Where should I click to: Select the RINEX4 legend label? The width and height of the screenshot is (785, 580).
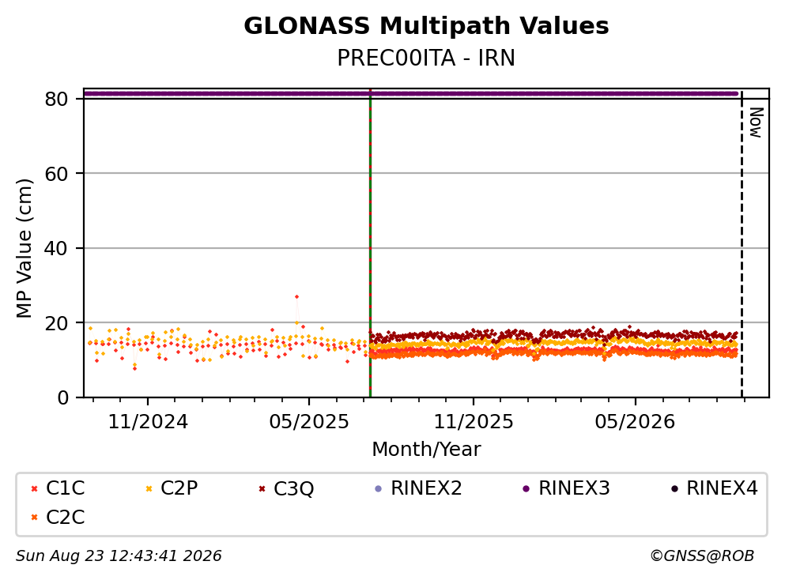pyautogui.click(x=722, y=488)
